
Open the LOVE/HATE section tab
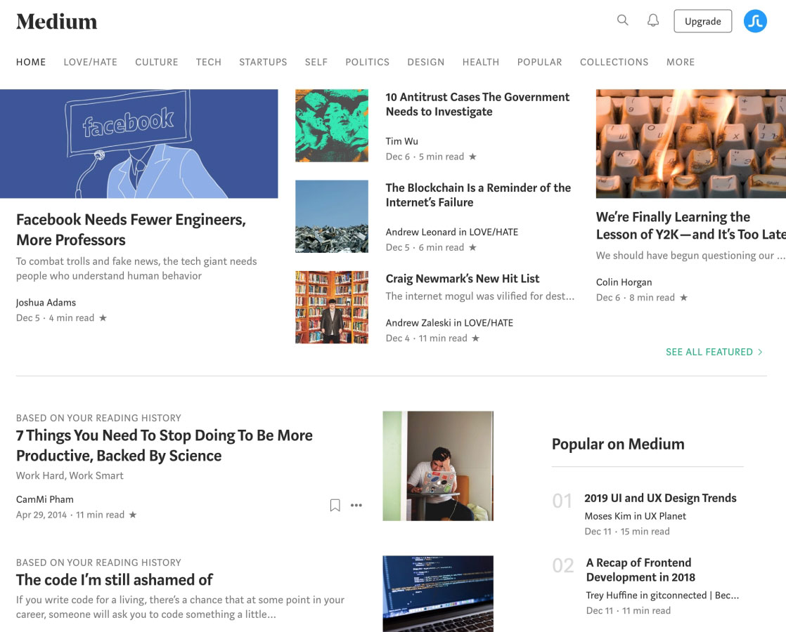tap(90, 62)
